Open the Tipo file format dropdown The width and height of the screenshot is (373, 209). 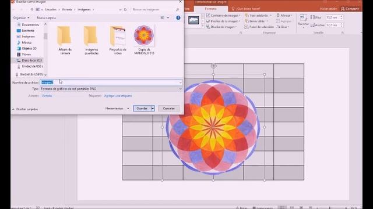(x=111, y=89)
